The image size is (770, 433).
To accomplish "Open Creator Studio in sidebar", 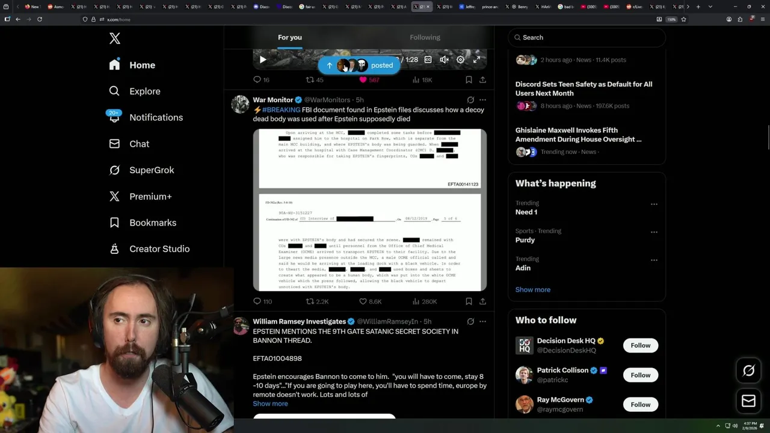I will point(149,249).
